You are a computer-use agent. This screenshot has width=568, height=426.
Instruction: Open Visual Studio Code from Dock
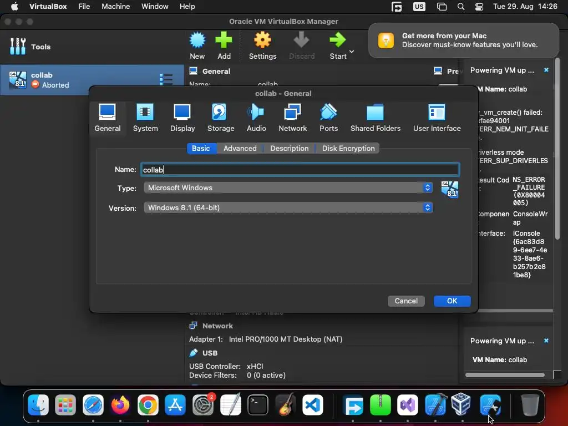(x=313, y=404)
